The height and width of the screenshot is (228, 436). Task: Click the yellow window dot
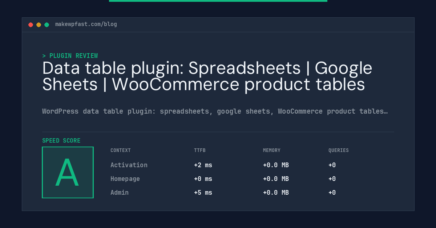point(39,25)
